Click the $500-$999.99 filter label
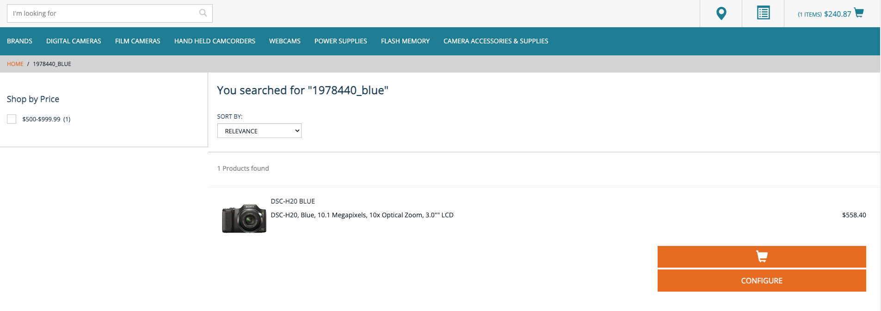Viewport: 881px width, 311px height. [x=46, y=119]
